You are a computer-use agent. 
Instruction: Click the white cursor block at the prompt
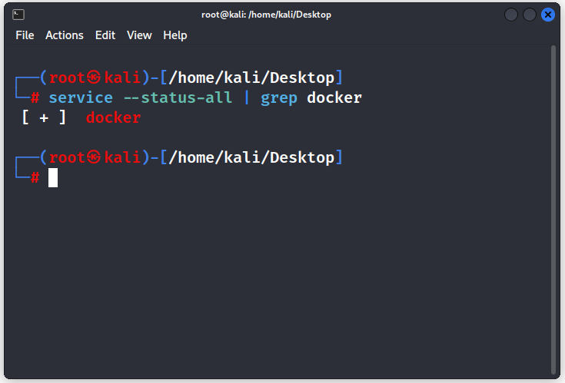point(53,177)
